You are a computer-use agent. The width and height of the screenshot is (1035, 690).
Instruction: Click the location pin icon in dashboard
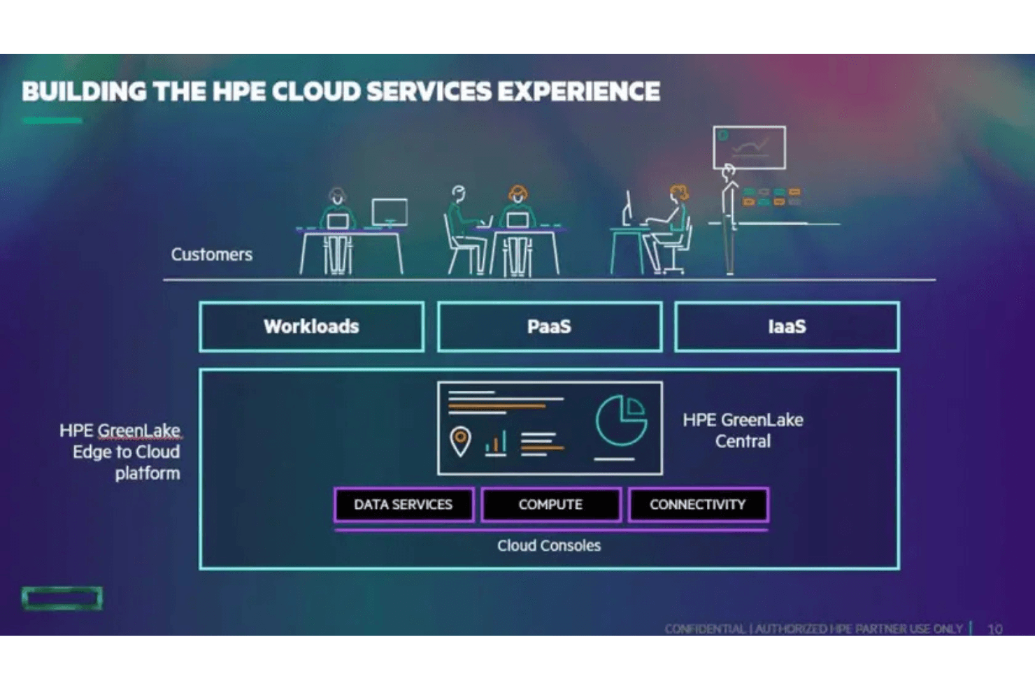(460, 442)
